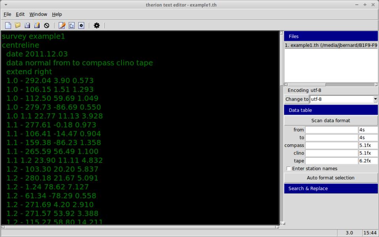Collapse the Files panel header
Image resolution: width=379 pixels, height=237 pixels.
pos(331,36)
